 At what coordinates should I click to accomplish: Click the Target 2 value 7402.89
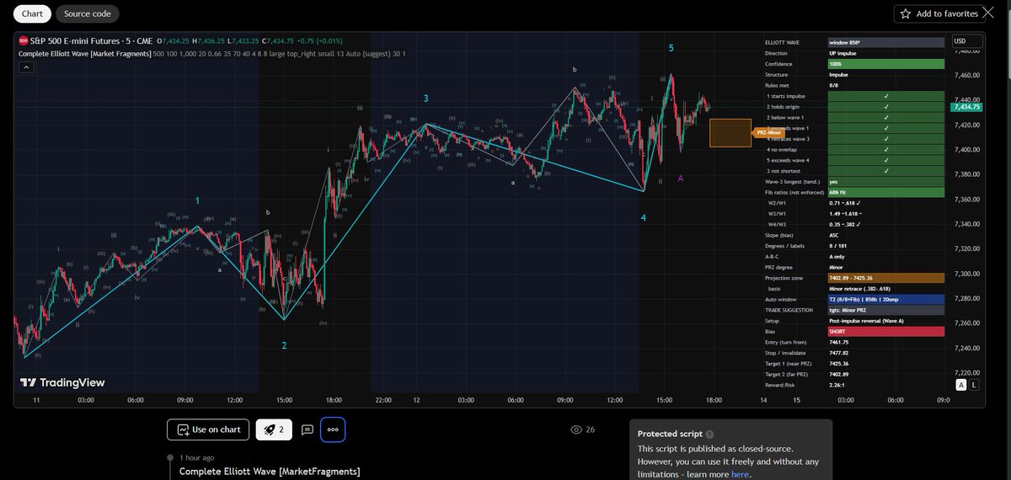coord(839,374)
